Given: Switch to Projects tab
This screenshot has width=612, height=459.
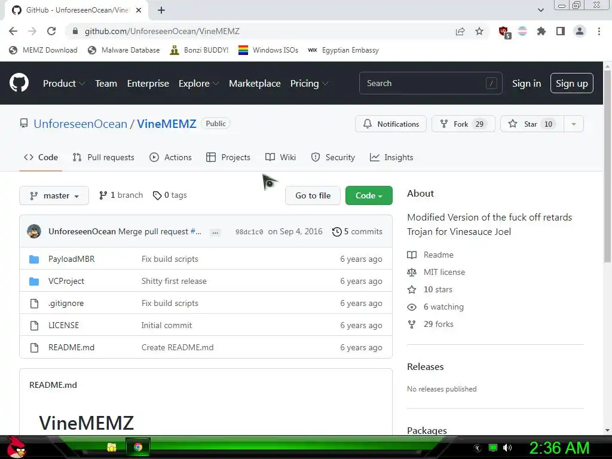Looking at the screenshot, I should [x=228, y=157].
